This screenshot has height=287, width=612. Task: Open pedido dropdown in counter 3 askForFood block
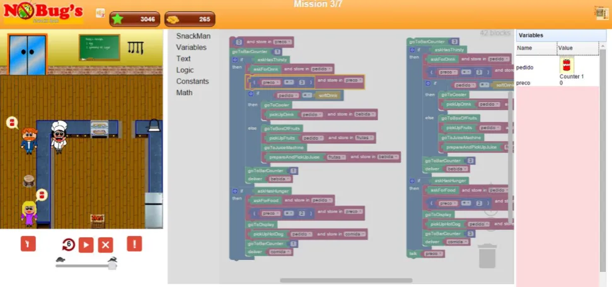[499, 190]
